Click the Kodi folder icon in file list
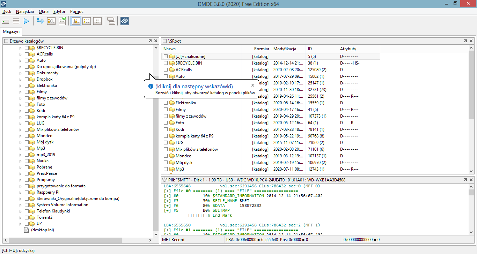The height and width of the screenshot is (254, 477). 172,129
